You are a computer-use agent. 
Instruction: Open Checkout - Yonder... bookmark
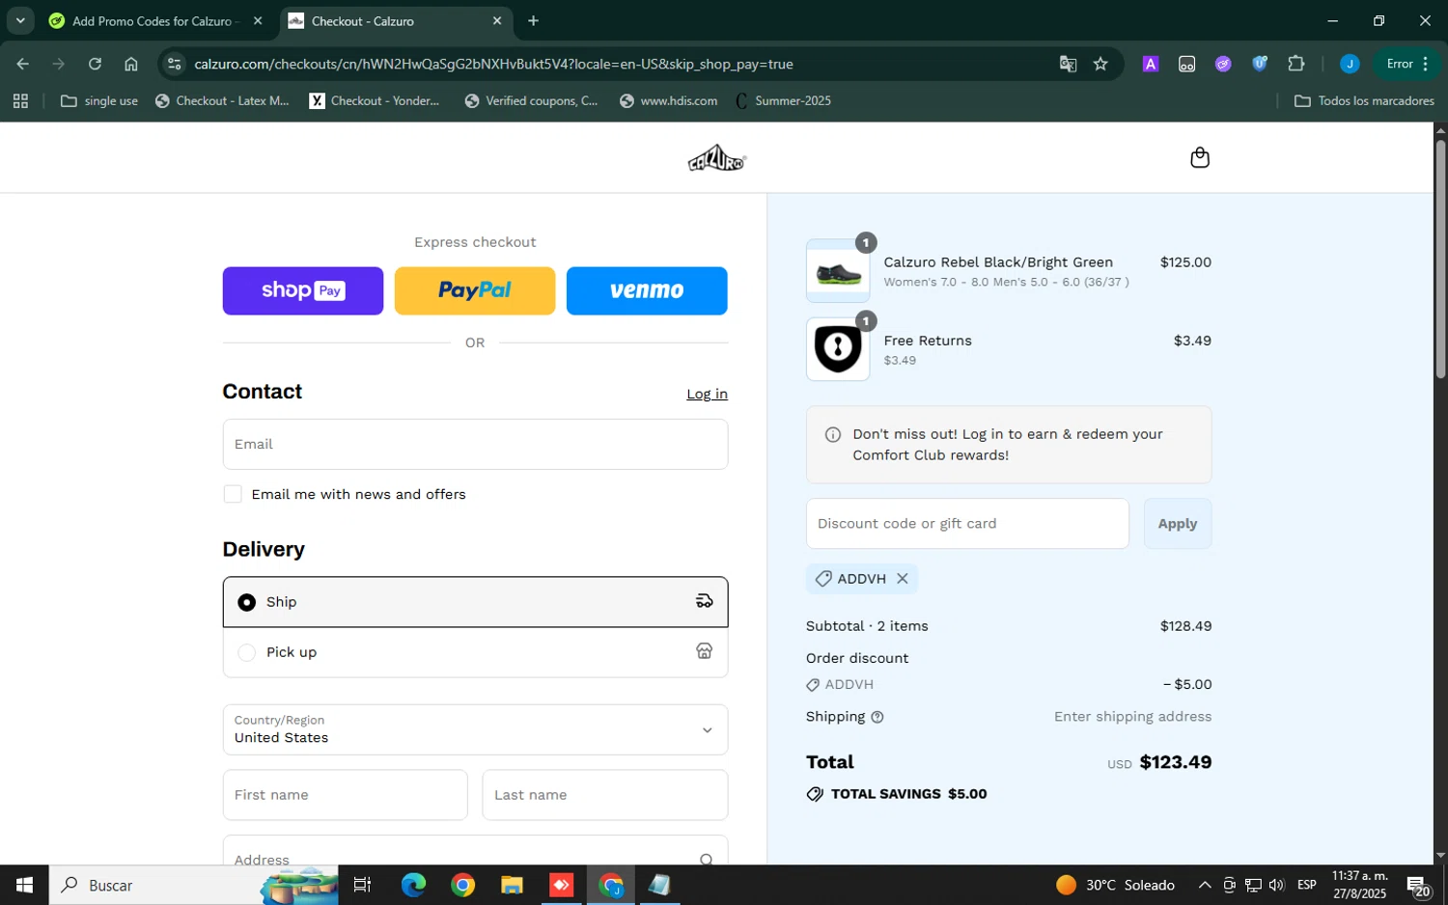coord(375,100)
